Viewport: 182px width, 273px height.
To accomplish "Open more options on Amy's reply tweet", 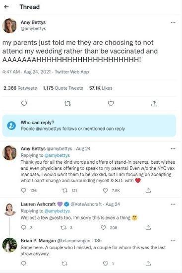I will [x=173, y=149].
